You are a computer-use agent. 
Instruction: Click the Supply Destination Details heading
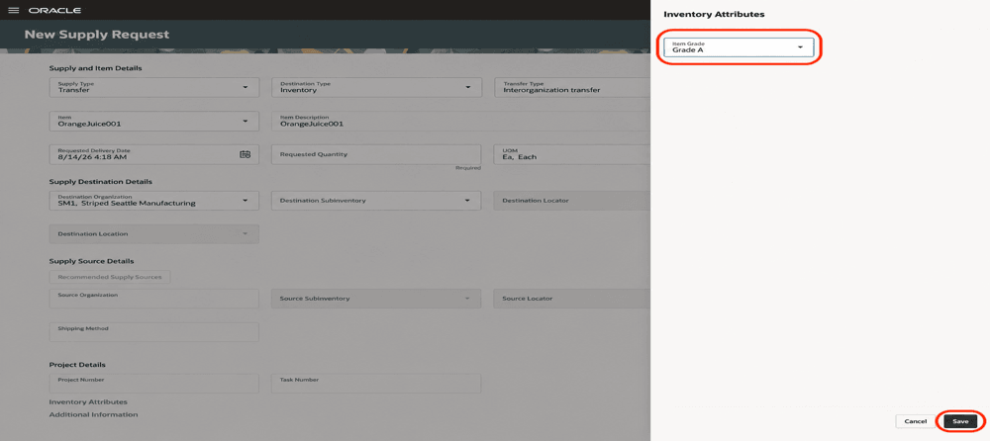100,182
